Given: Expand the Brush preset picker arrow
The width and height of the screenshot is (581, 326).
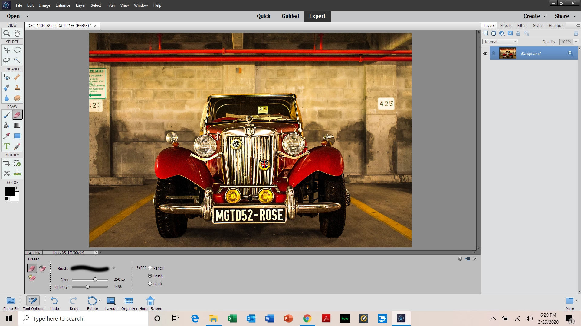Looking at the screenshot, I should (x=114, y=268).
